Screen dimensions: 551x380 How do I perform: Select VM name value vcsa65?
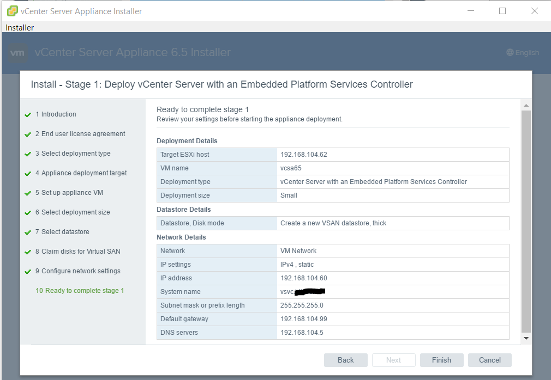click(x=291, y=168)
